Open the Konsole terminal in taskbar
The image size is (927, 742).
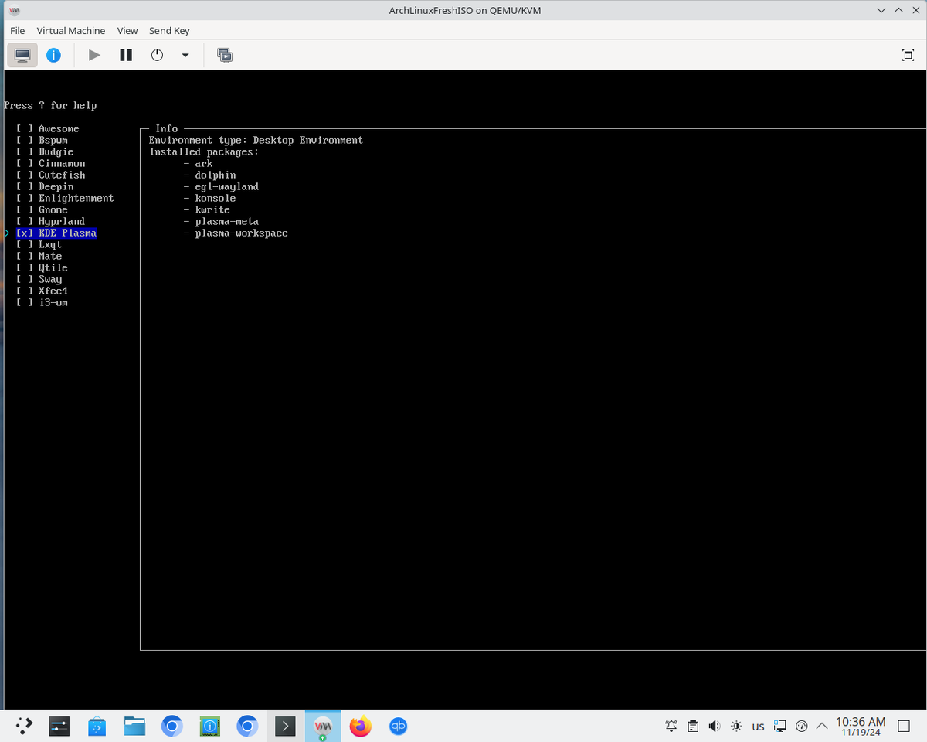point(285,726)
